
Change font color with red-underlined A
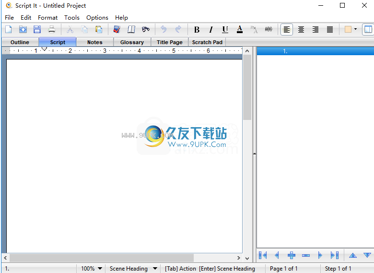coord(239,30)
